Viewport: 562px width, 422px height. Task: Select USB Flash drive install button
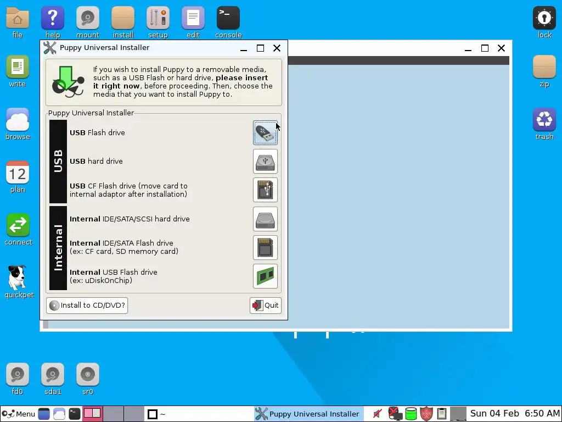click(265, 133)
